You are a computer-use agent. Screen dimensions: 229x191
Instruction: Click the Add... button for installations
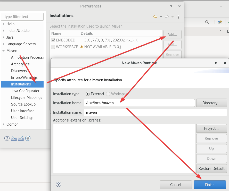173,34
